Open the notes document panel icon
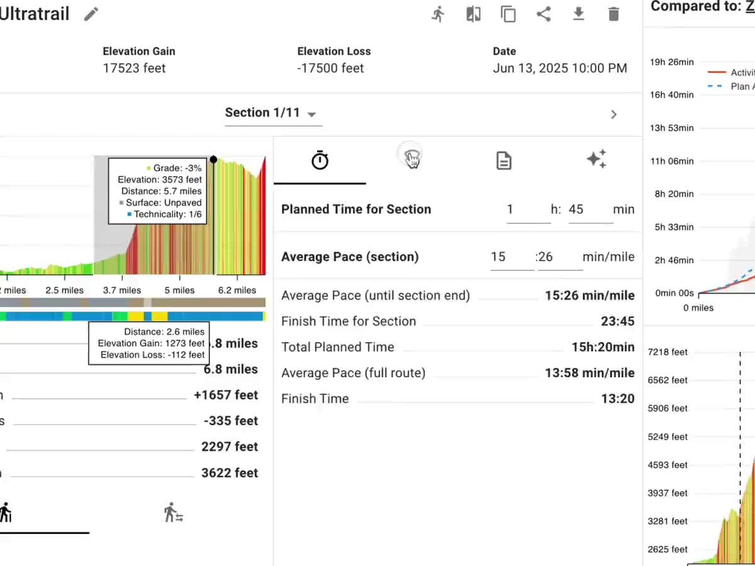 click(504, 160)
